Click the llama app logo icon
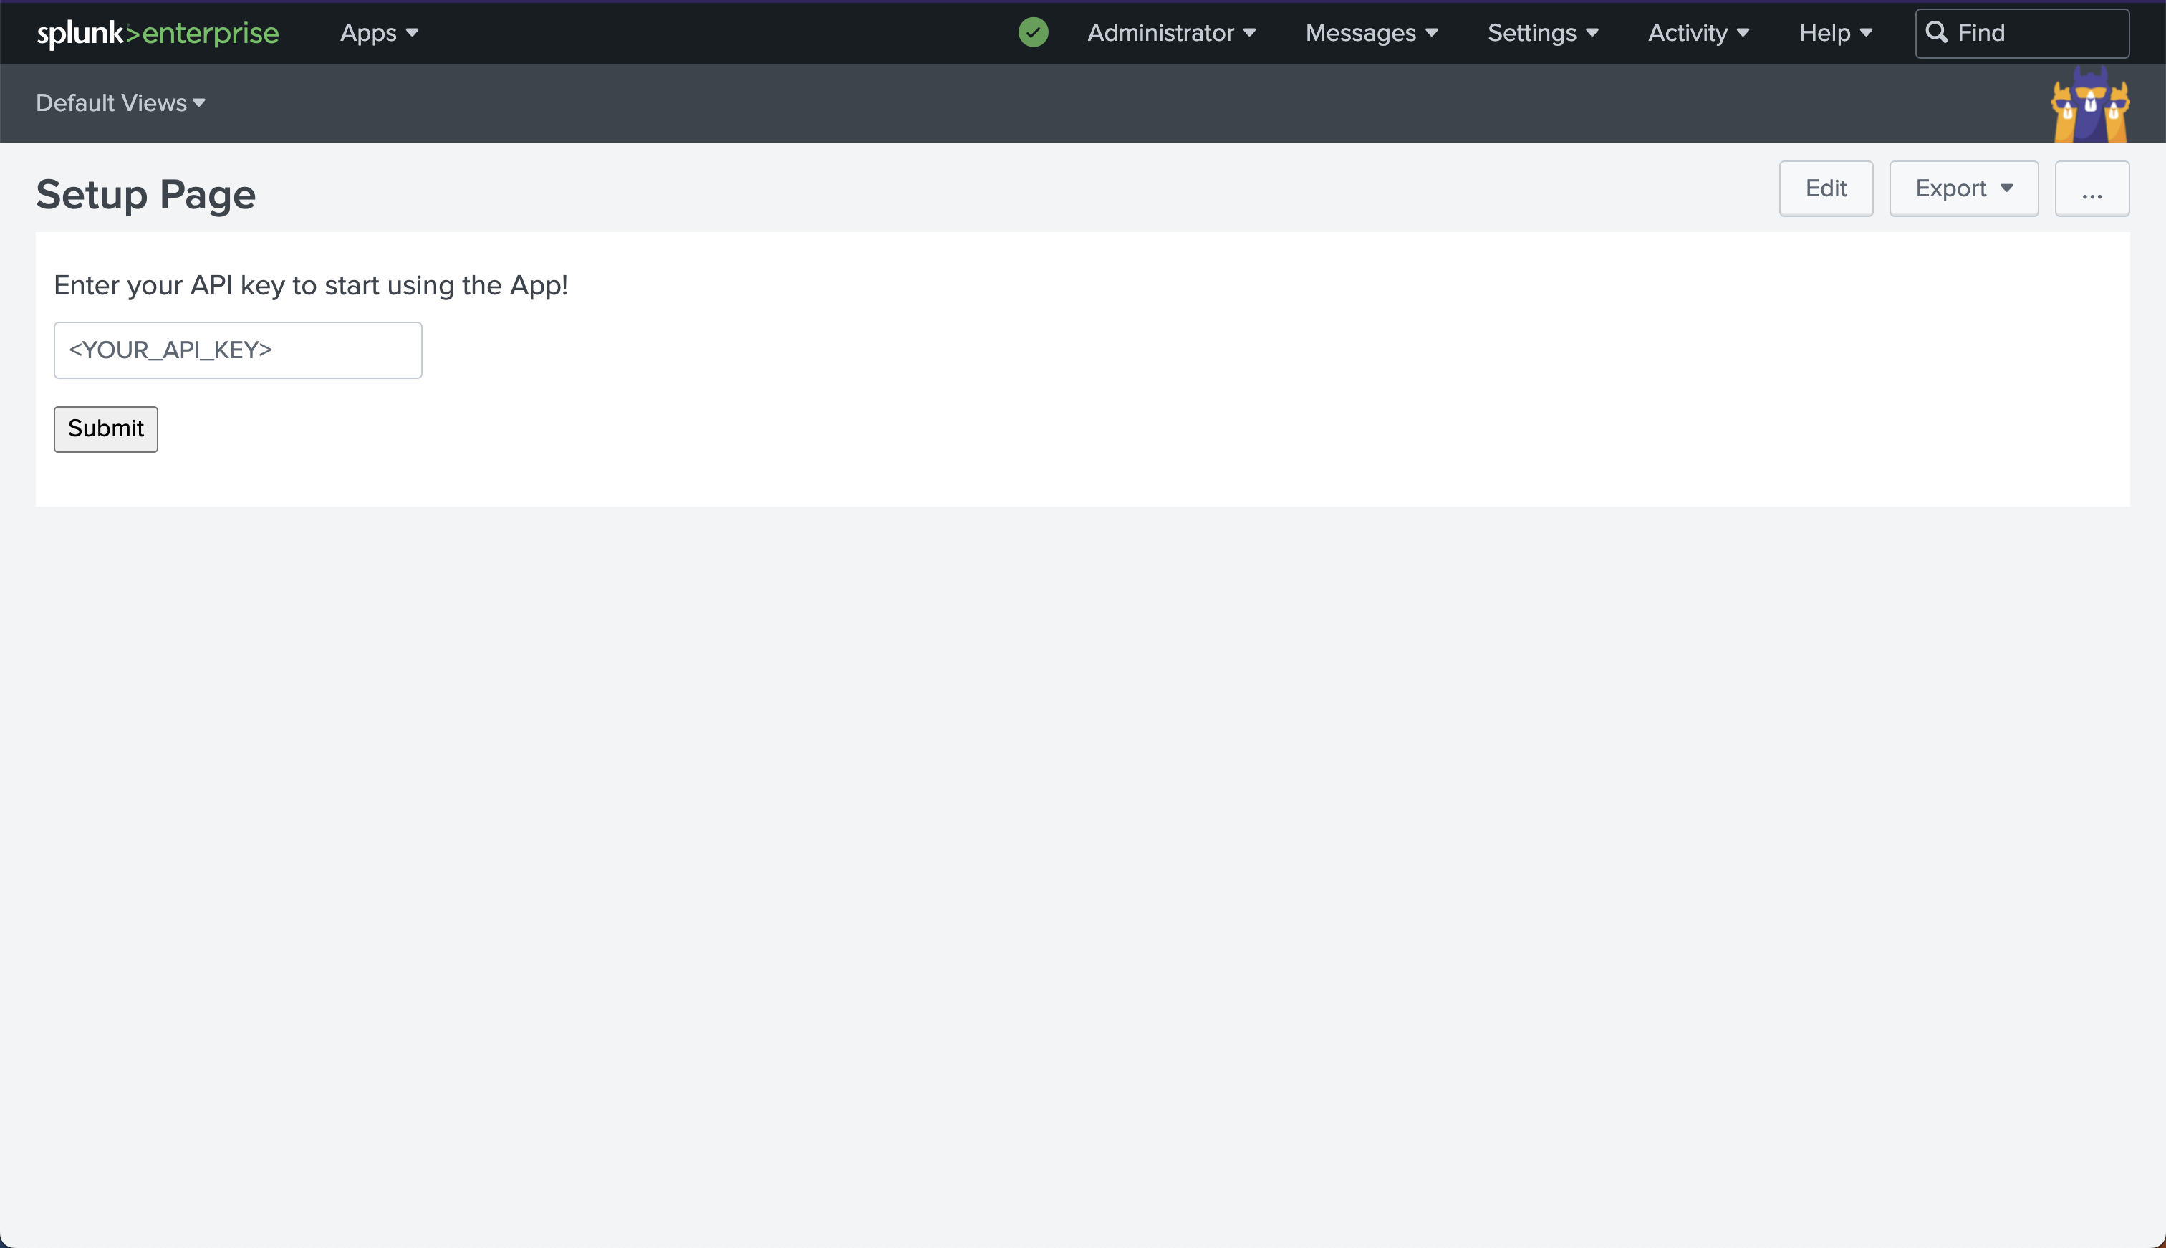This screenshot has width=2166, height=1248. click(2091, 105)
